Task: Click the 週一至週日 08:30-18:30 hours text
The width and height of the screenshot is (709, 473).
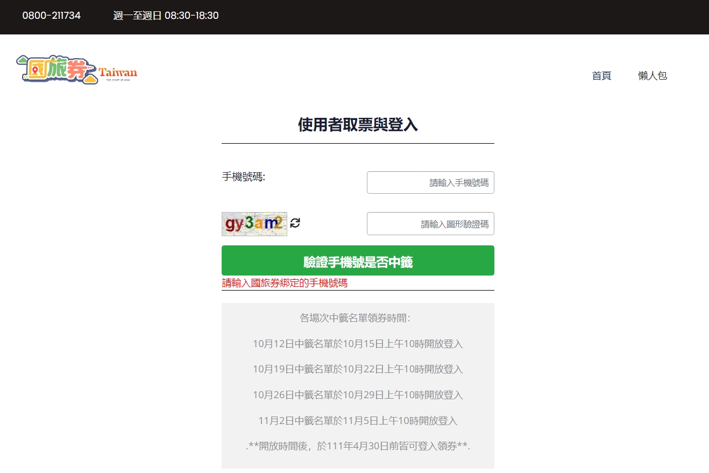Action: click(166, 16)
